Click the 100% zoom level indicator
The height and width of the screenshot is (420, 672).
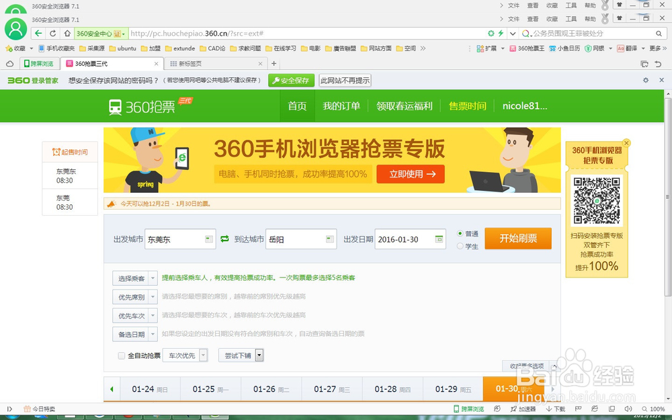coord(654,409)
